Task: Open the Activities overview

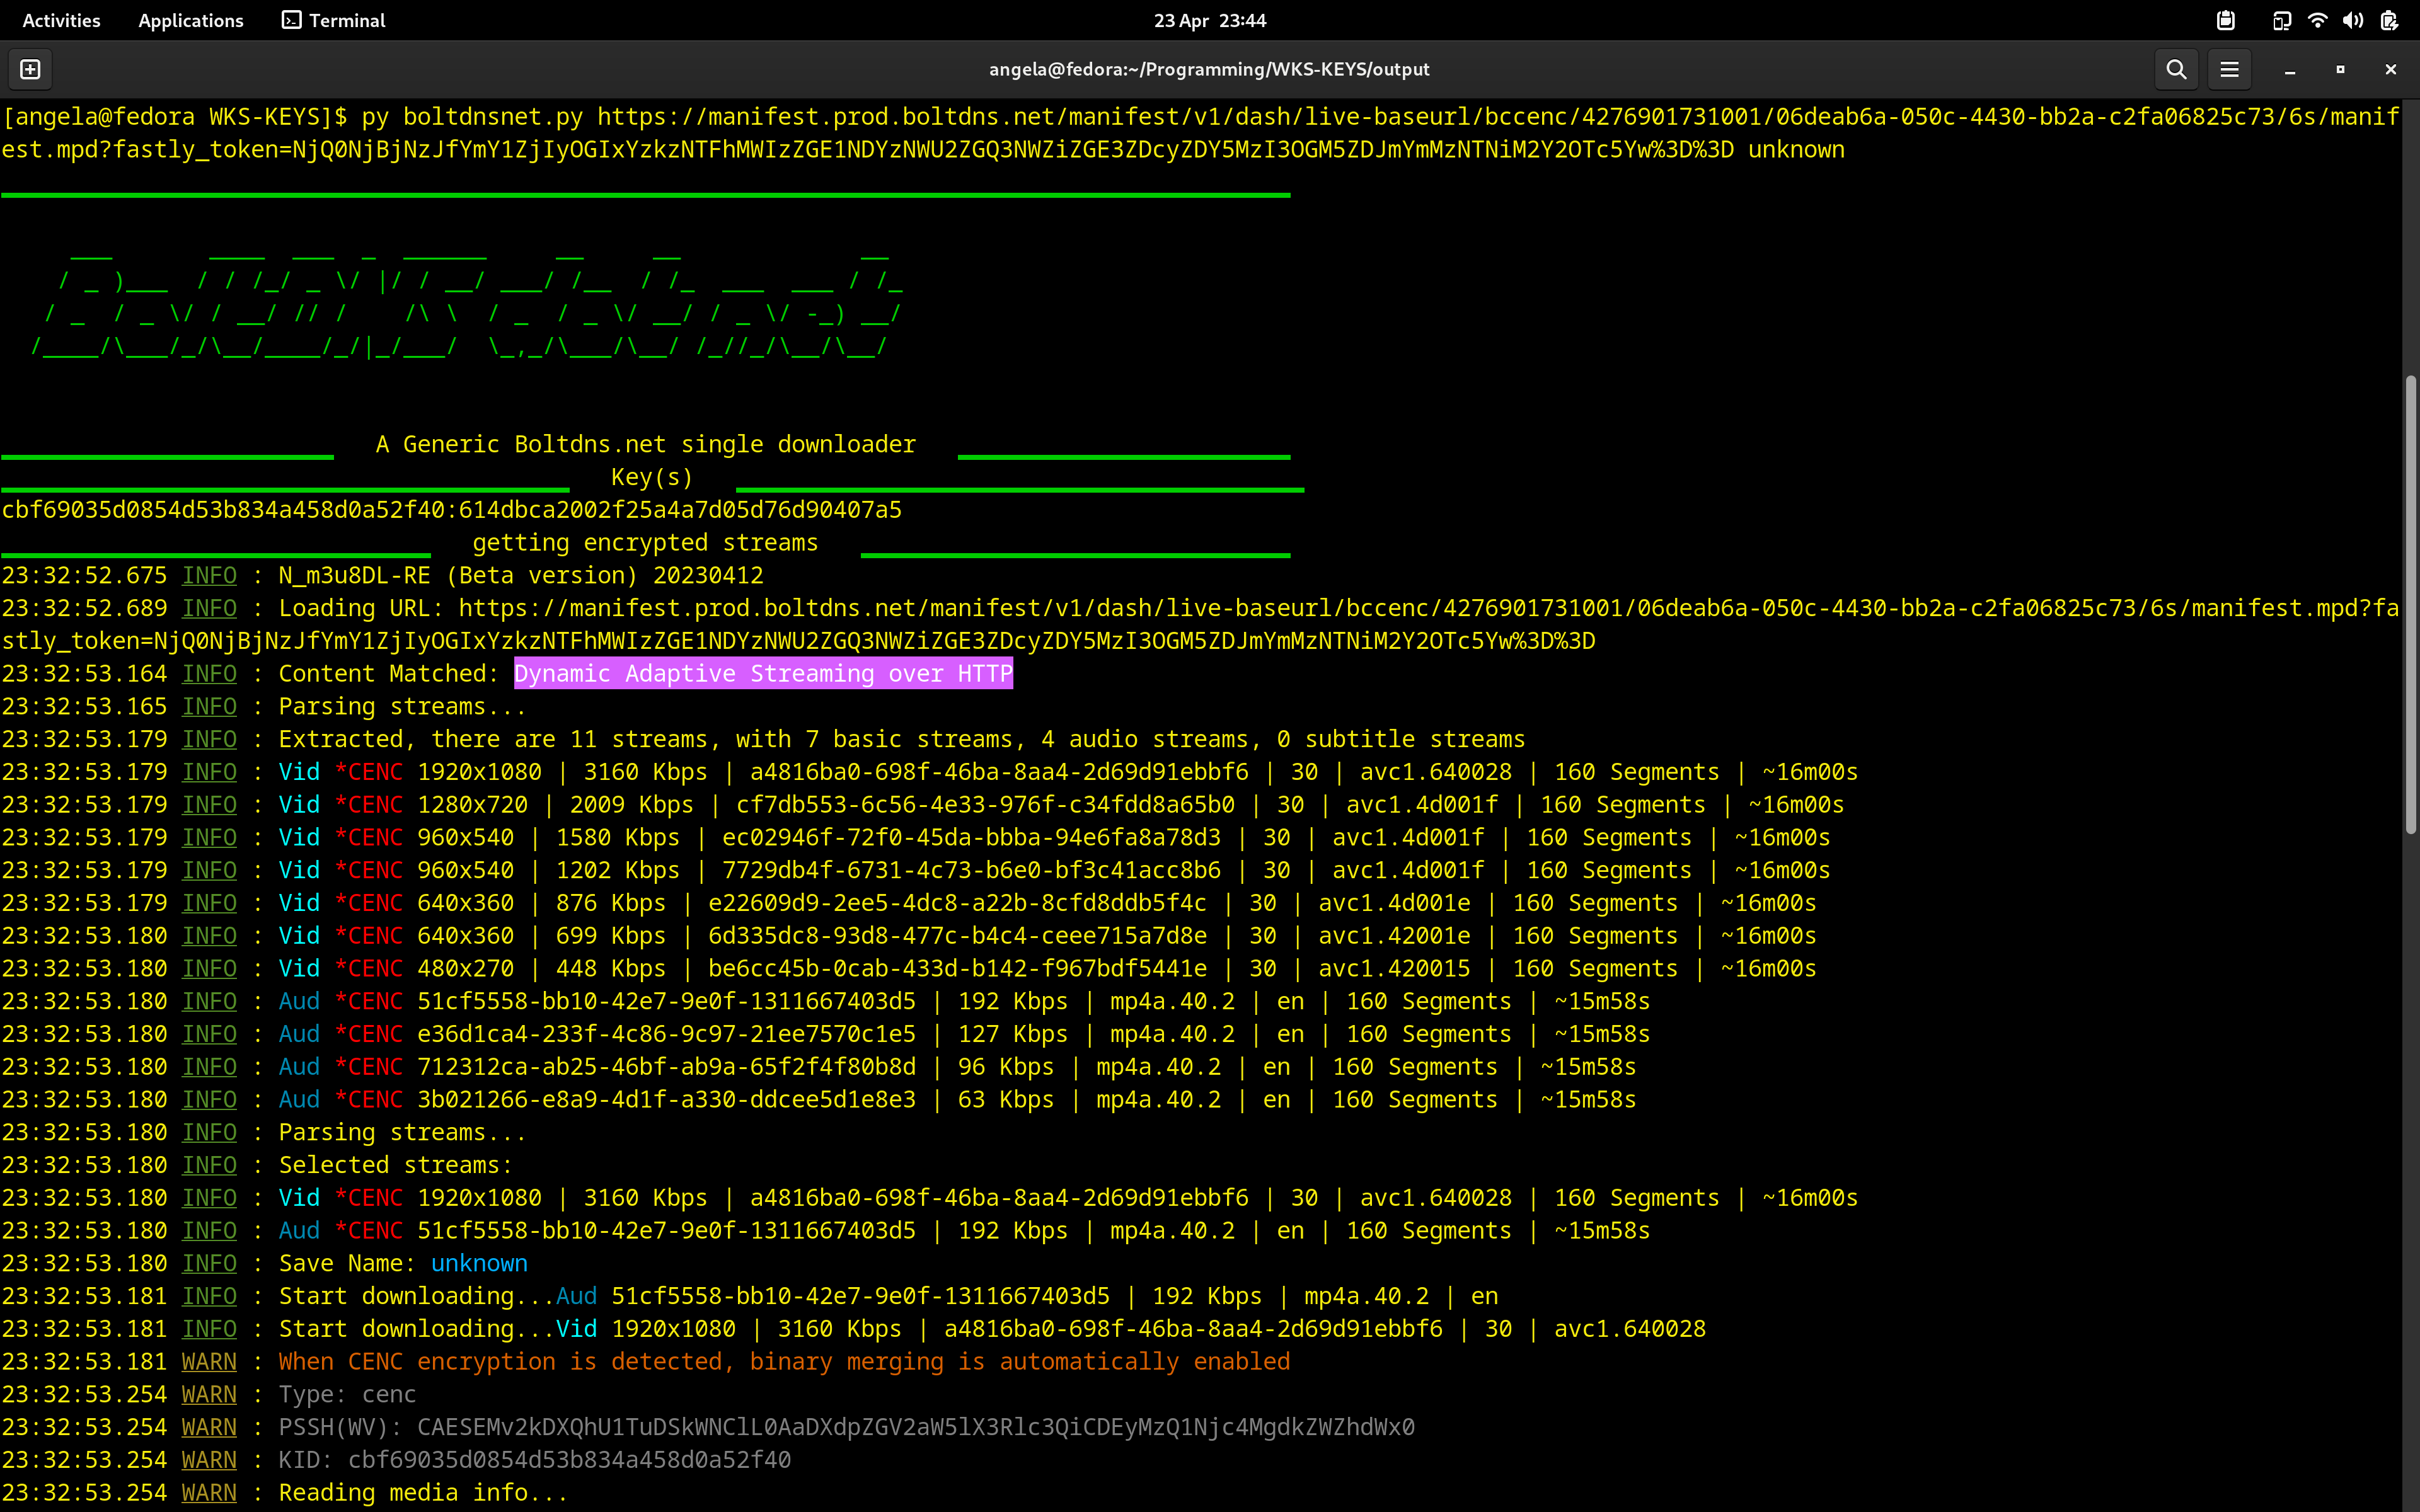Action: pyautogui.click(x=61, y=20)
